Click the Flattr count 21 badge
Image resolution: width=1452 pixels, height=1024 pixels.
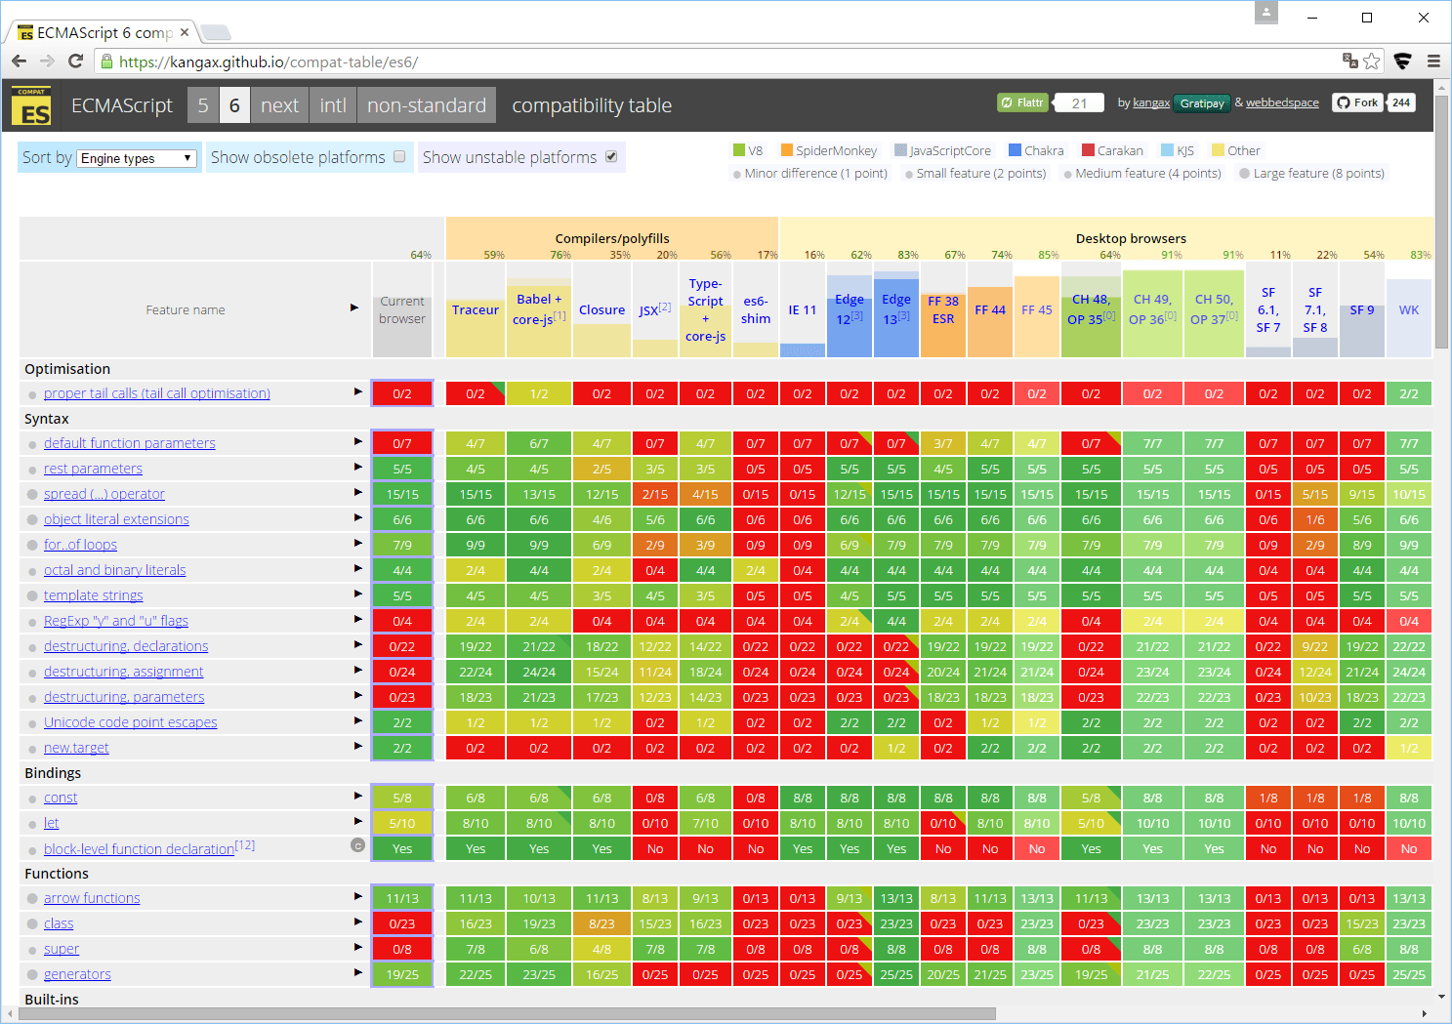1079,102
